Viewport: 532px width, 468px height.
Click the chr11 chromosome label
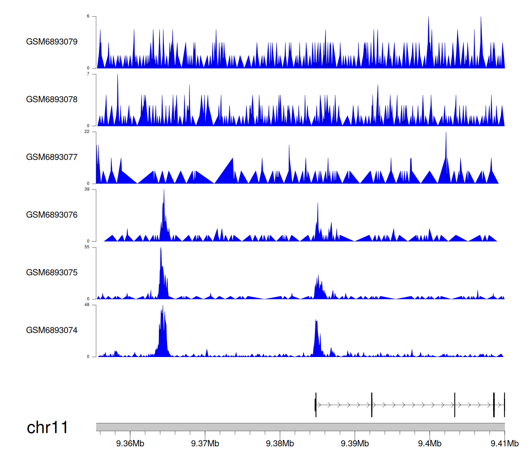[47, 427]
